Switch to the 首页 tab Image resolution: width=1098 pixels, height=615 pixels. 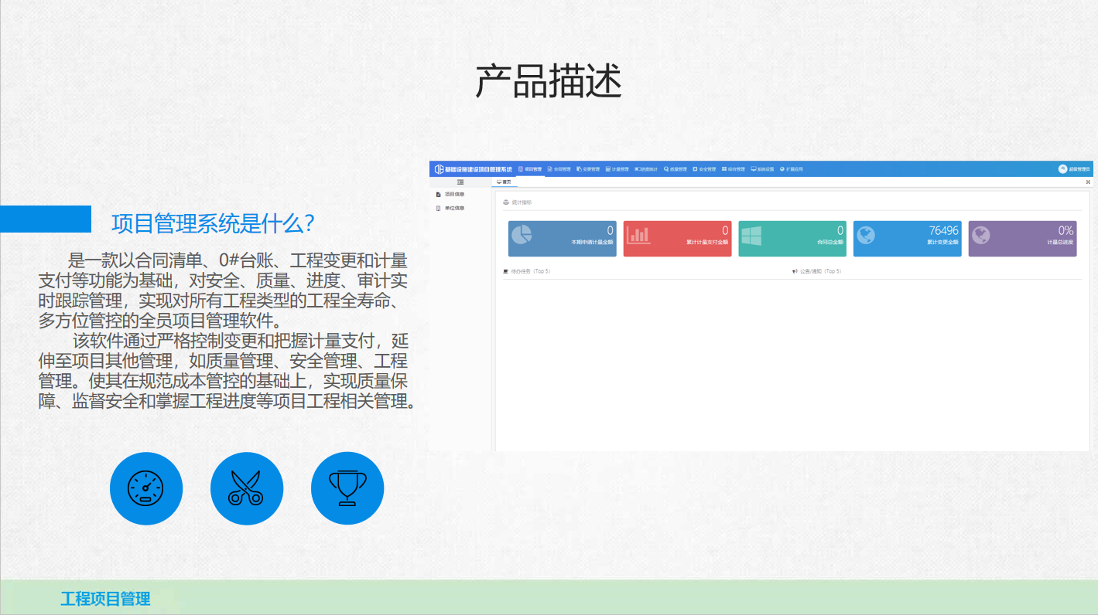pos(504,182)
